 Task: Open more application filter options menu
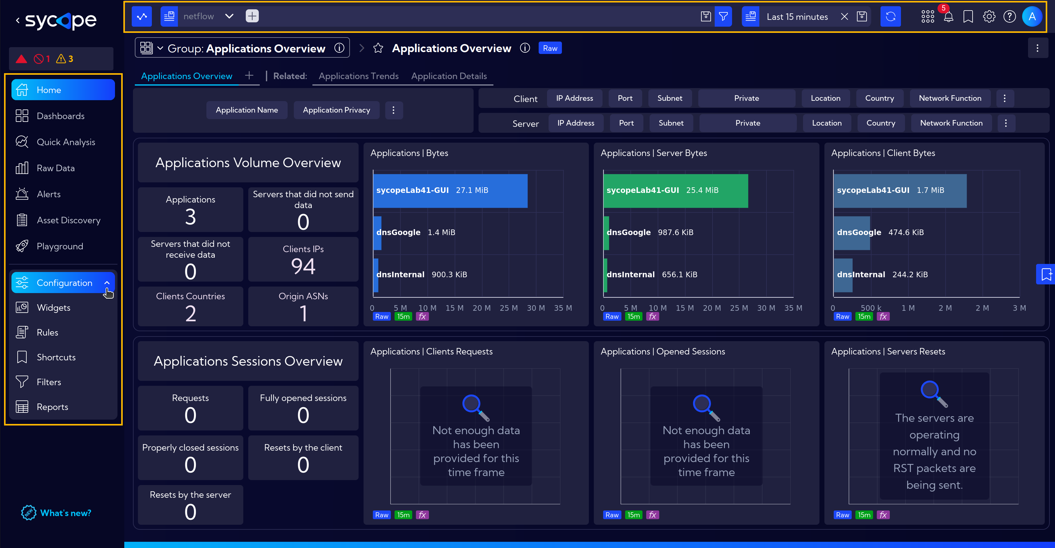394,110
